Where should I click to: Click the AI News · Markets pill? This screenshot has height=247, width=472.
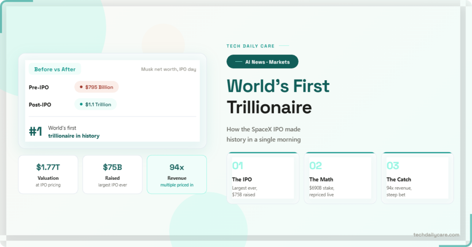coord(262,62)
